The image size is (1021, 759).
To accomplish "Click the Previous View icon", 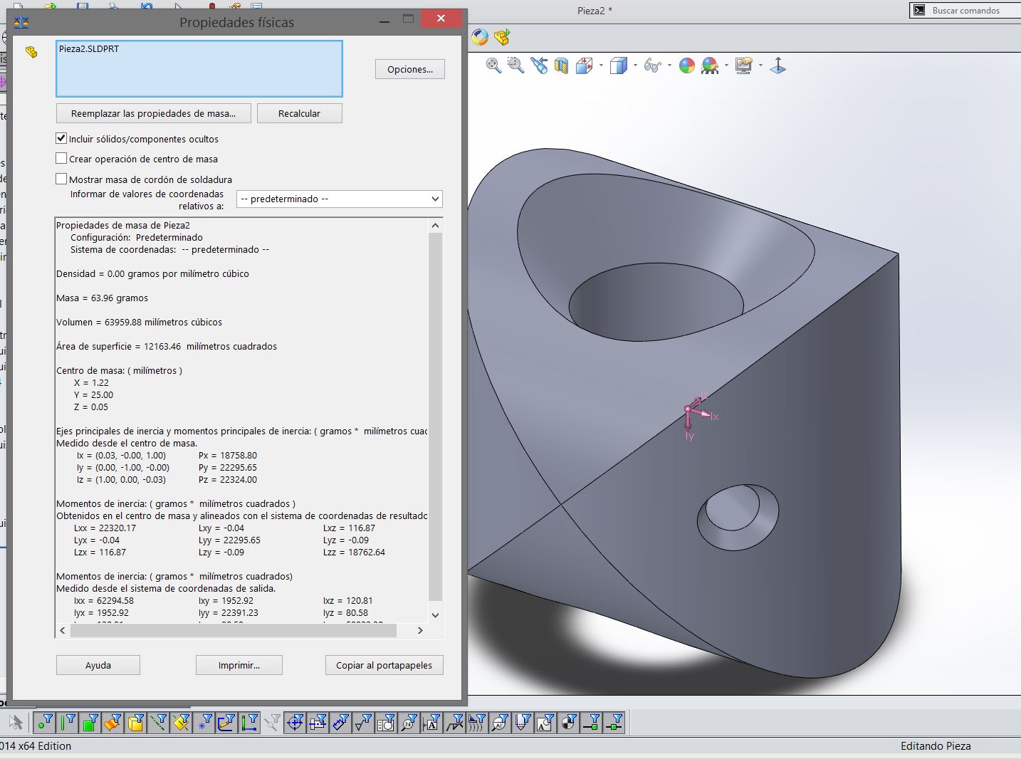I will tap(539, 66).
